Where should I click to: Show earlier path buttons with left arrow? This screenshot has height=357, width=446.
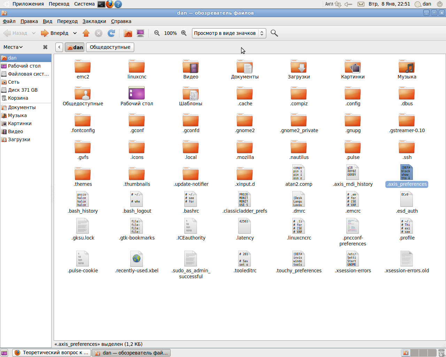59,47
